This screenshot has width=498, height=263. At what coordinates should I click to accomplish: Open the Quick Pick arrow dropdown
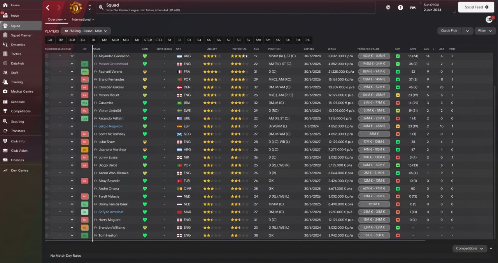[x=468, y=31]
